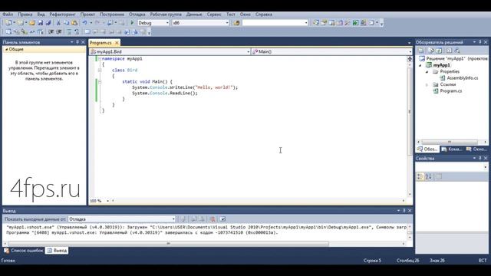The image size is (491, 276).
Task: Collapse the namespace myApp1 code block
Action: [x=100, y=59]
